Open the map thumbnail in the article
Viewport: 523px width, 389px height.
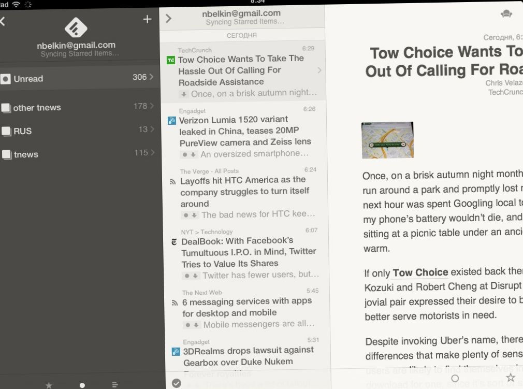click(387, 140)
